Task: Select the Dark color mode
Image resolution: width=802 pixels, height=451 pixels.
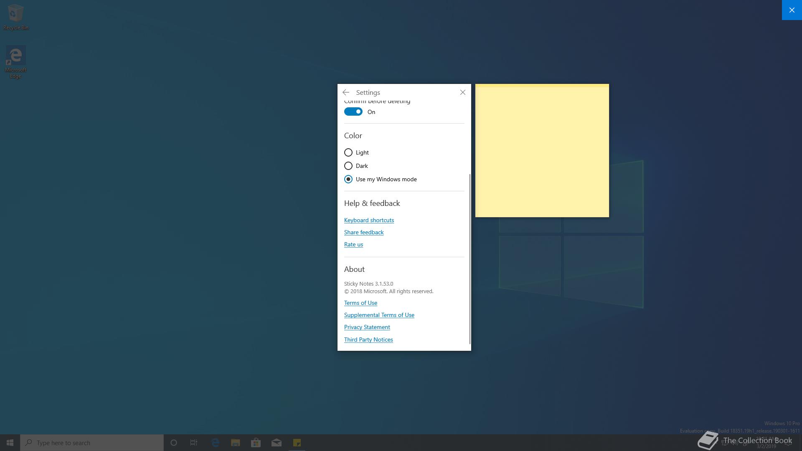Action: pos(348,166)
